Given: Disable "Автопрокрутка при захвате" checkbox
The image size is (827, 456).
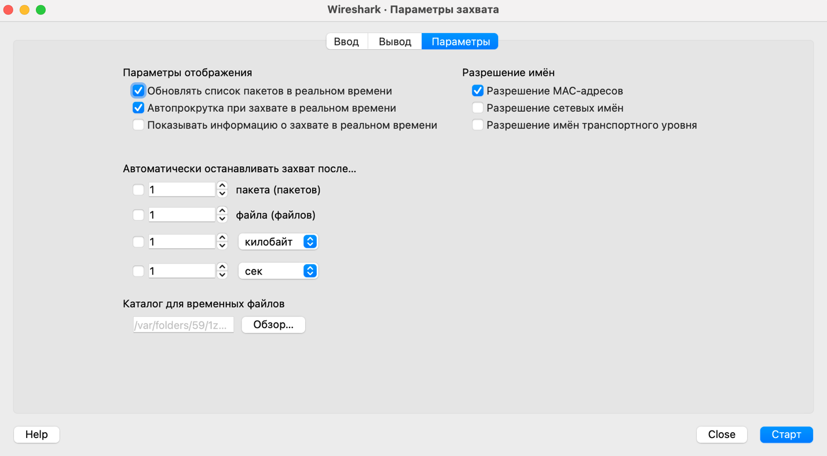Looking at the screenshot, I should click(138, 108).
